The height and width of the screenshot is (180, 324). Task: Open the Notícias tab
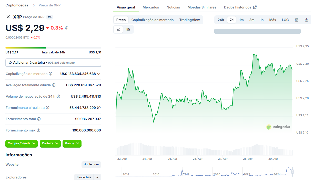pyautogui.click(x=173, y=7)
